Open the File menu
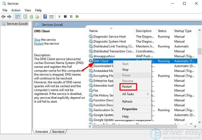 coord(5,10)
